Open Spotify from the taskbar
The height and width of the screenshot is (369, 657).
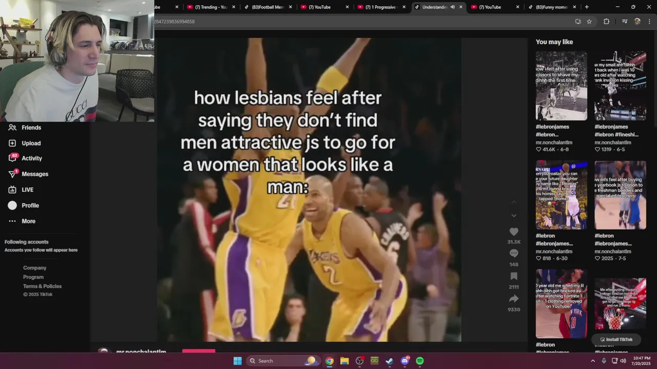[420, 361]
